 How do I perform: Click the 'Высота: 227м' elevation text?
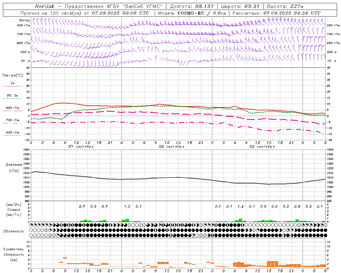point(285,6)
